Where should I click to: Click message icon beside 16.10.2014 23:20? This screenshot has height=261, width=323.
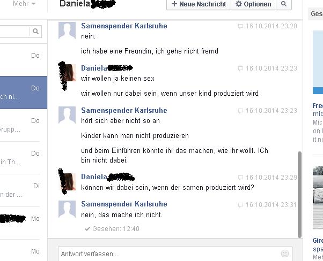[x=240, y=26]
